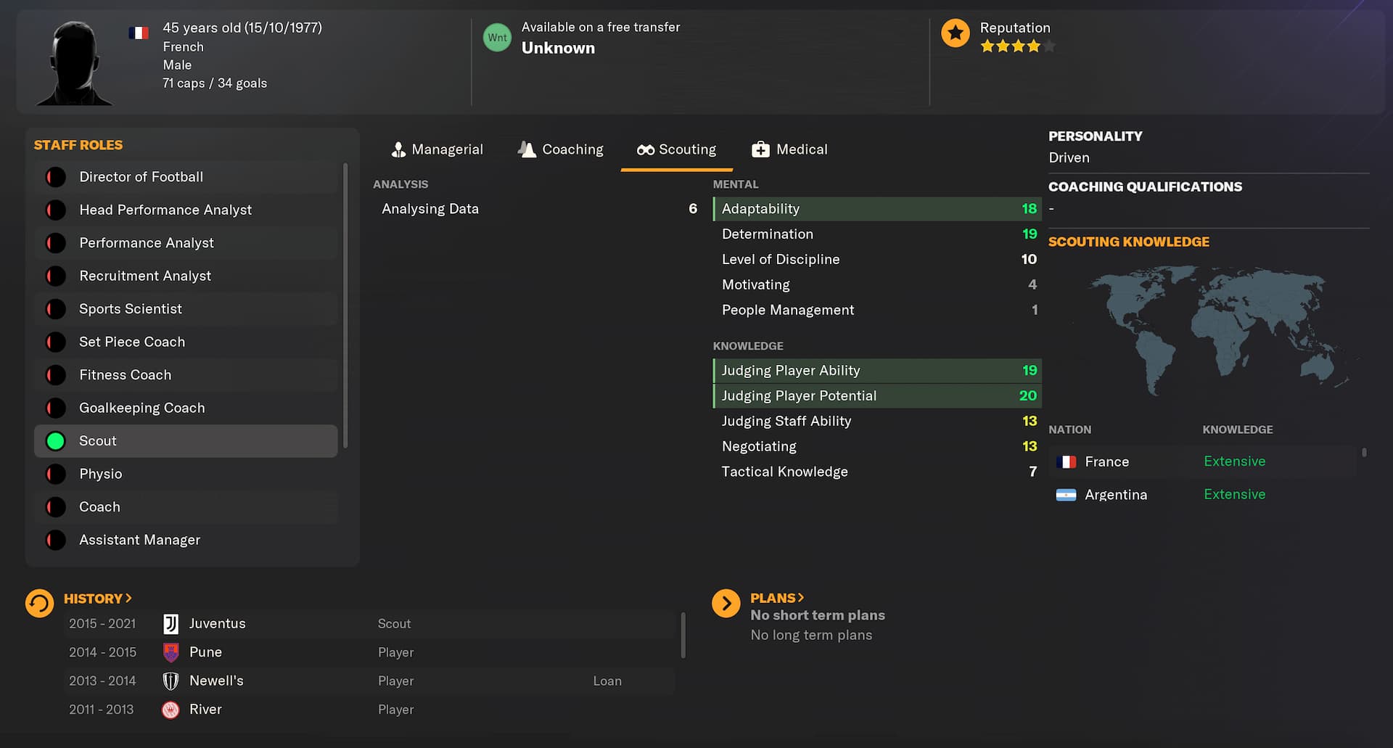Select the Newell's club crest

(x=170, y=681)
